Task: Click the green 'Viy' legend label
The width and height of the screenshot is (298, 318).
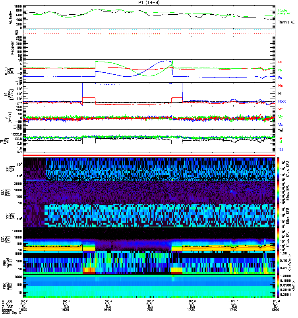Action: click(281, 117)
